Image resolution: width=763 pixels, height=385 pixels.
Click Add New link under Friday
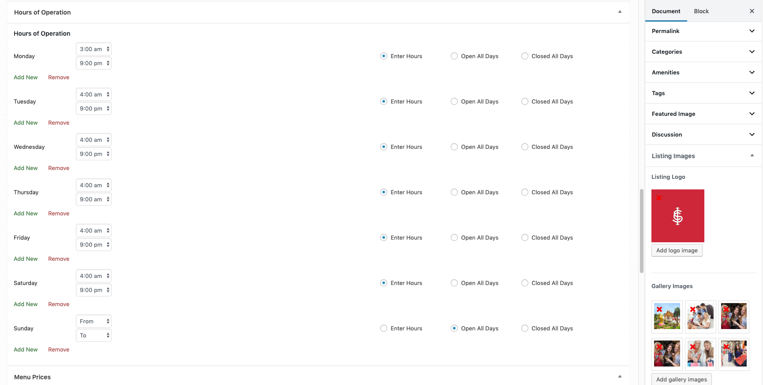(26, 259)
